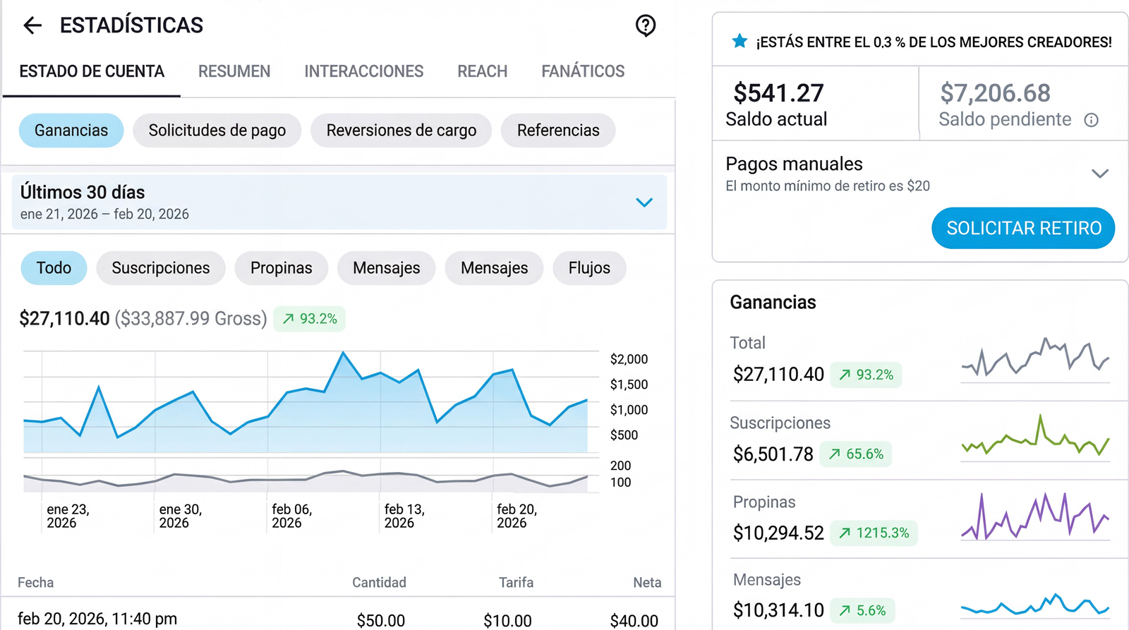Open Solicitudes de pago section
Image resolution: width=1129 pixels, height=630 pixels.
pos(217,131)
